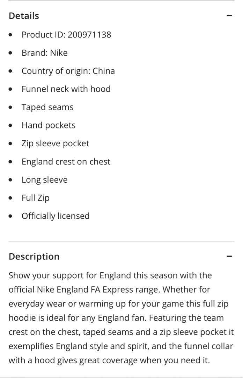The image size is (243, 378).
Task: Select the Zip sleeve pocket entry
Action: (56, 143)
